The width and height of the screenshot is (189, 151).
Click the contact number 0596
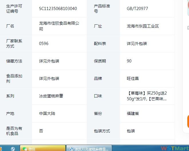[x=44, y=44]
